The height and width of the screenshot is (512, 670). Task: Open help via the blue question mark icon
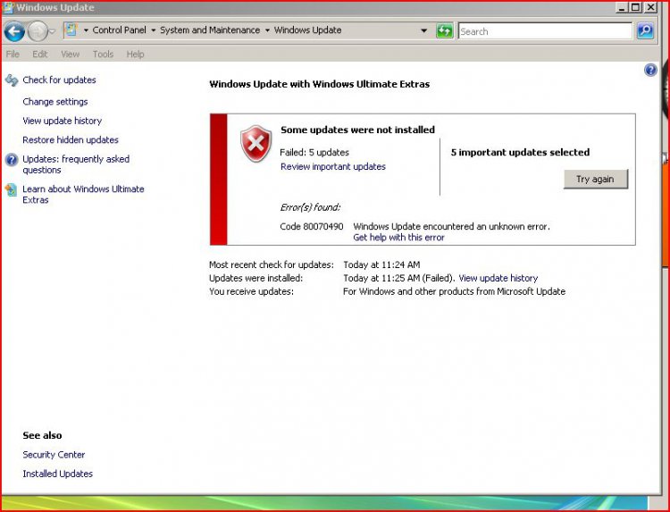[x=650, y=71]
